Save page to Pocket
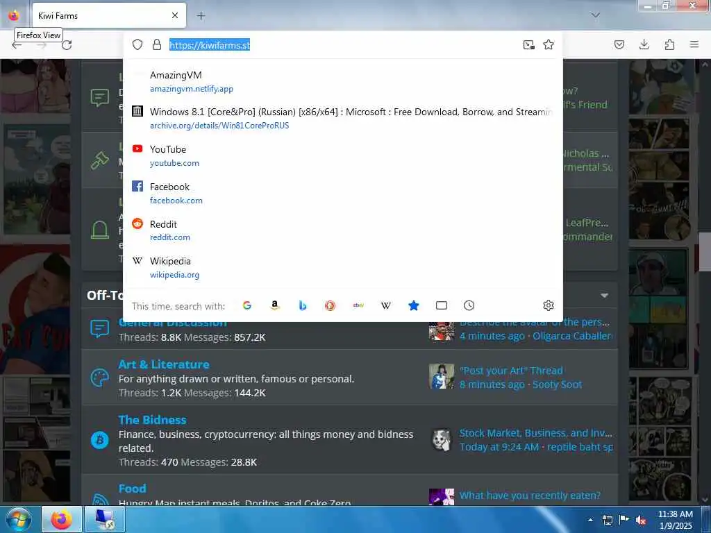This screenshot has height=533, width=711. click(x=619, y=44)
